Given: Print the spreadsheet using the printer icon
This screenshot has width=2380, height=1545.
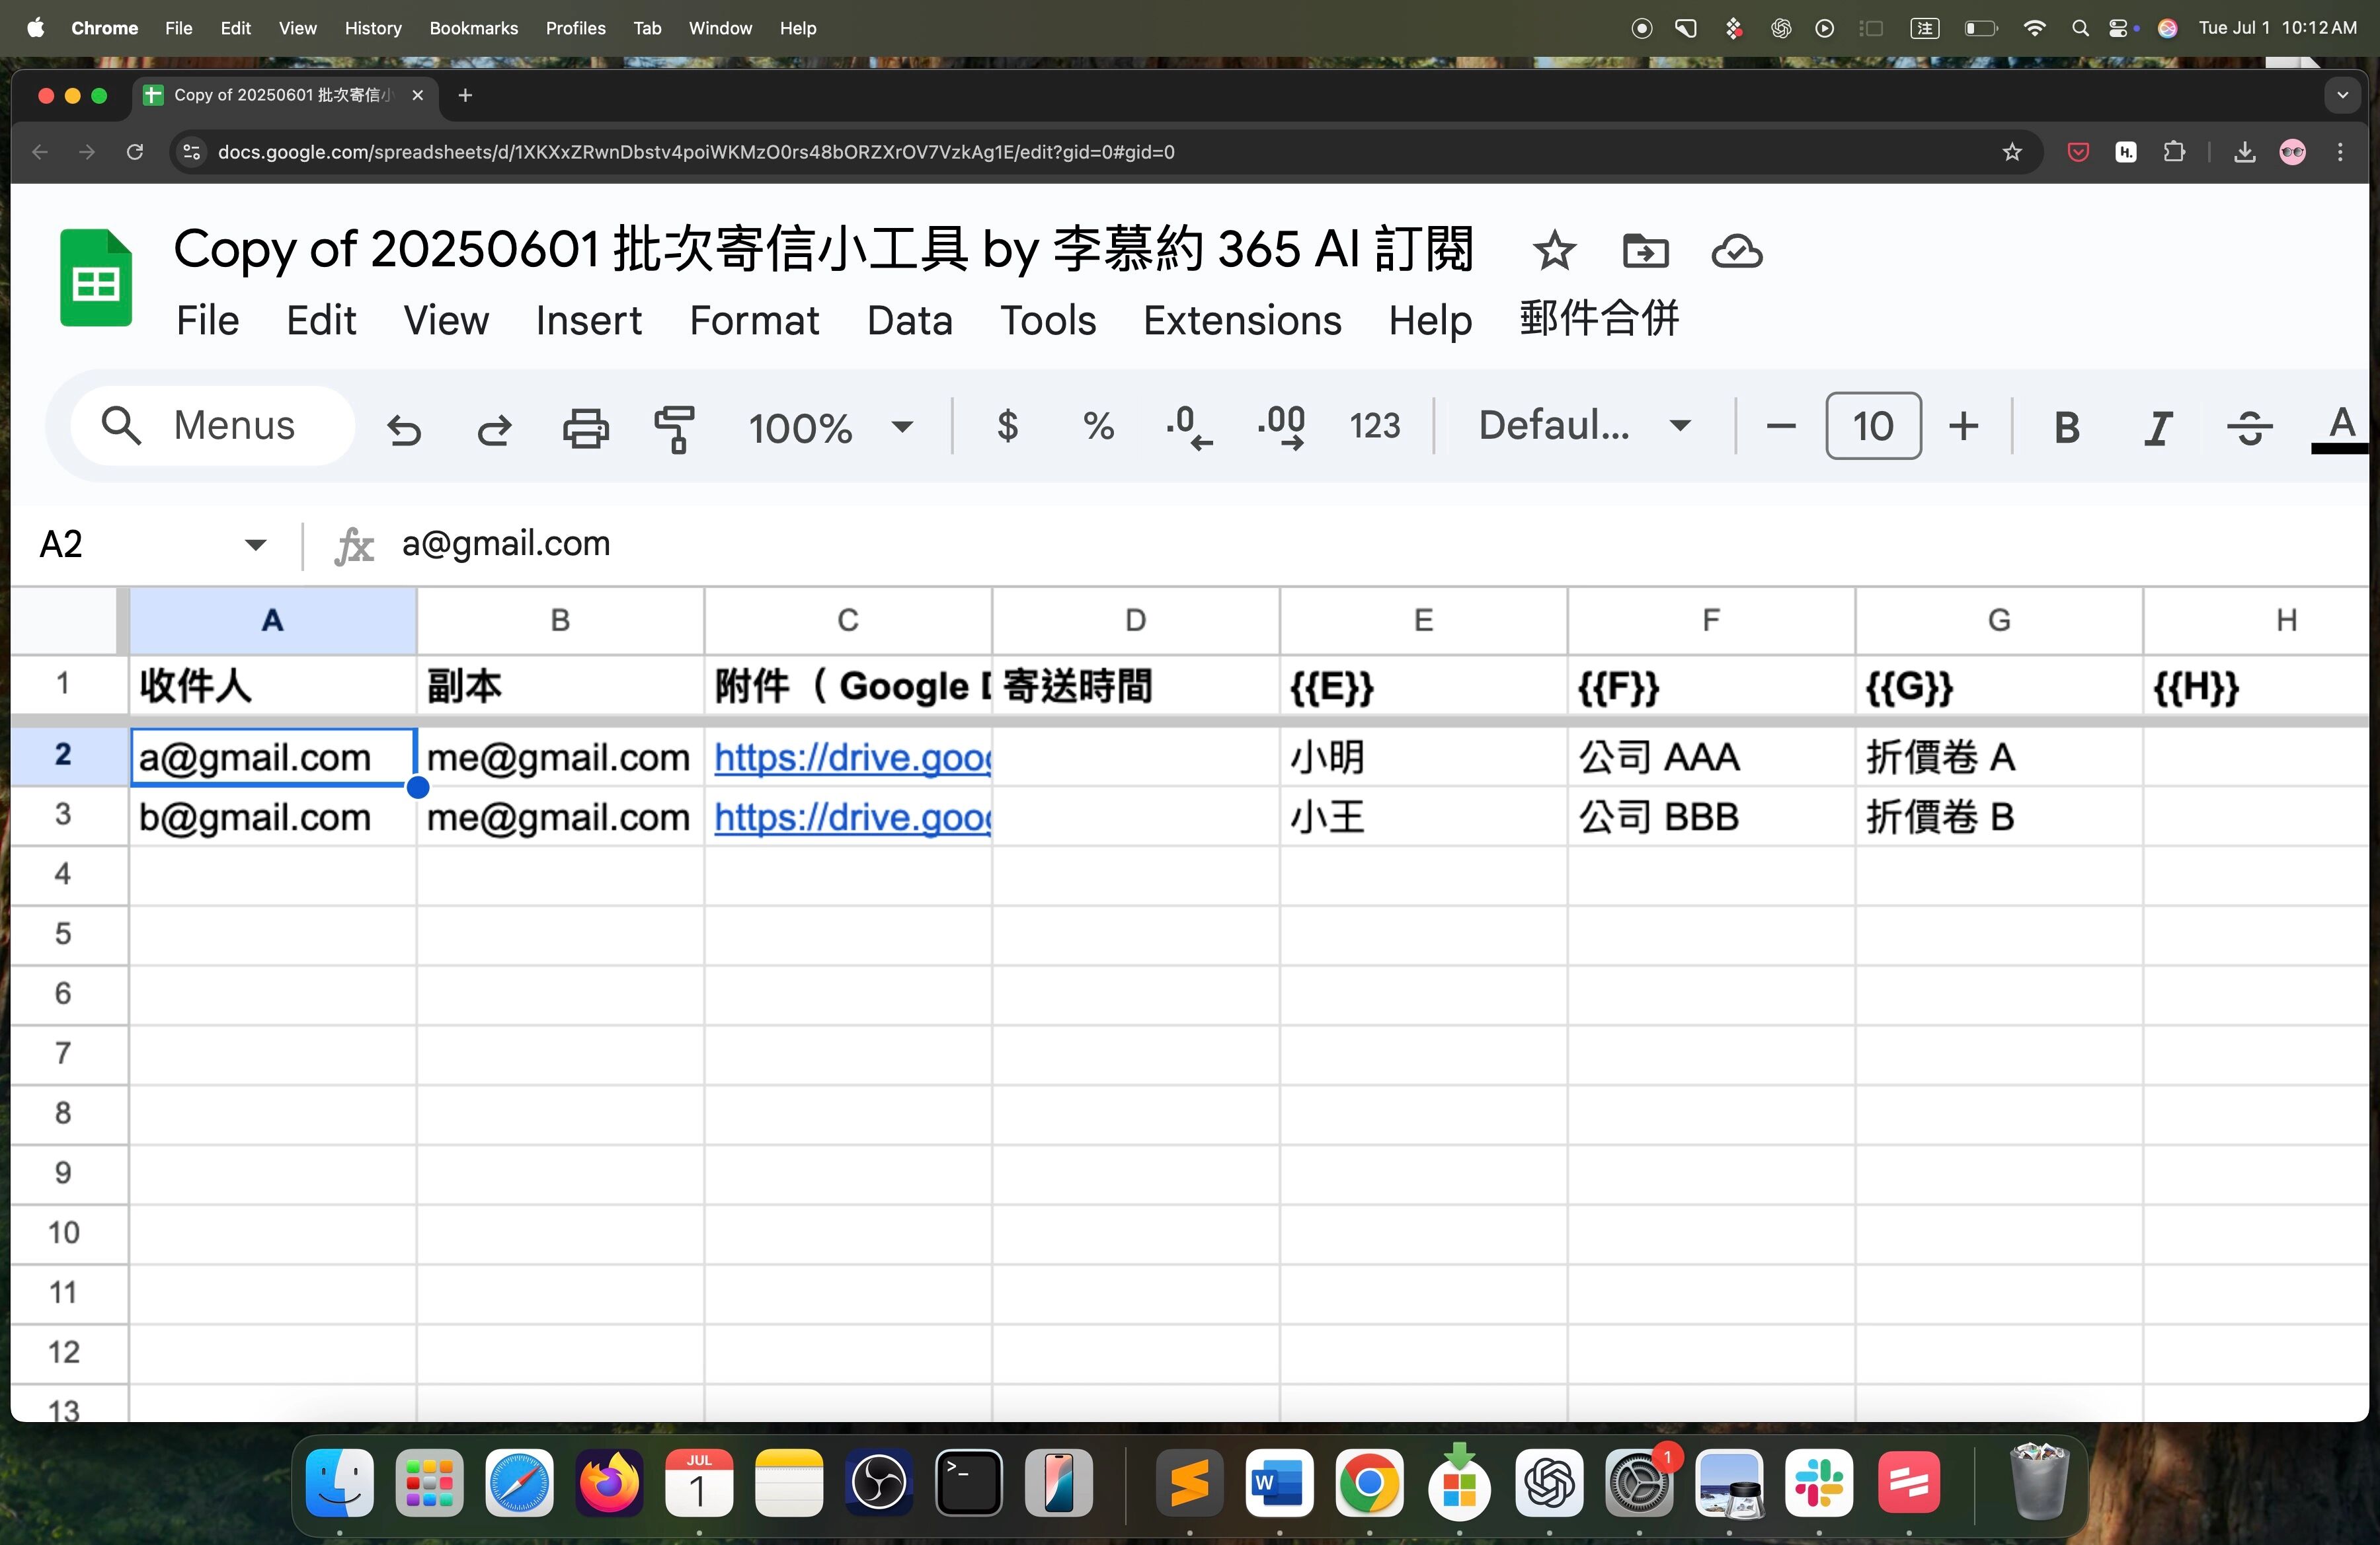Looking at the screenshot, I should tap(585, 428).
